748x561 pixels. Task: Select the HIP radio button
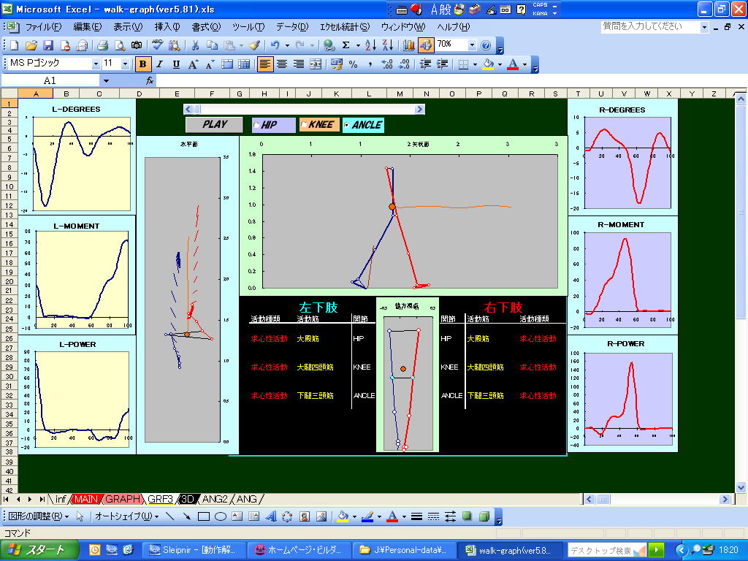[256, 125]
